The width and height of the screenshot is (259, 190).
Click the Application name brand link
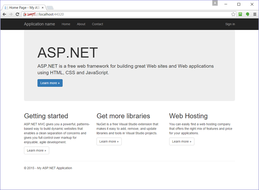pyautogui.click(x=39, y=24)
